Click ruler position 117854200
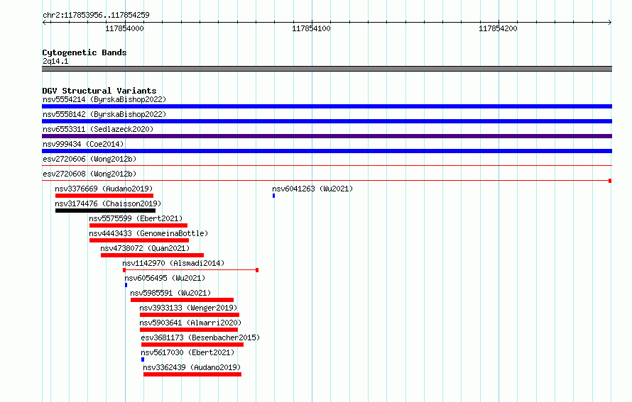This screenshot has width=632, height=402. (x=498, y=28)
